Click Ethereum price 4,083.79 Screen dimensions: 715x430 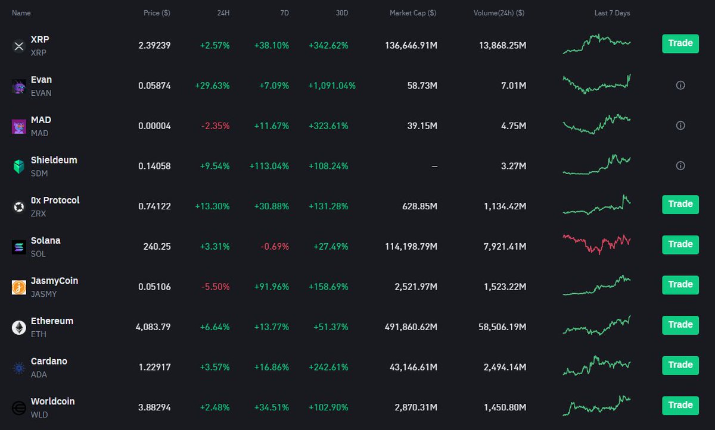[x=153, y=327]
